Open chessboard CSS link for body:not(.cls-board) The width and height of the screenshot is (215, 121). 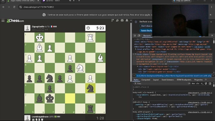[200, 93]
